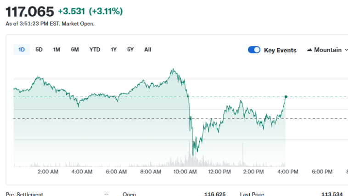348x196 pixels.
Task: Select the 1D time range tab
Action: tap(22, 50)
